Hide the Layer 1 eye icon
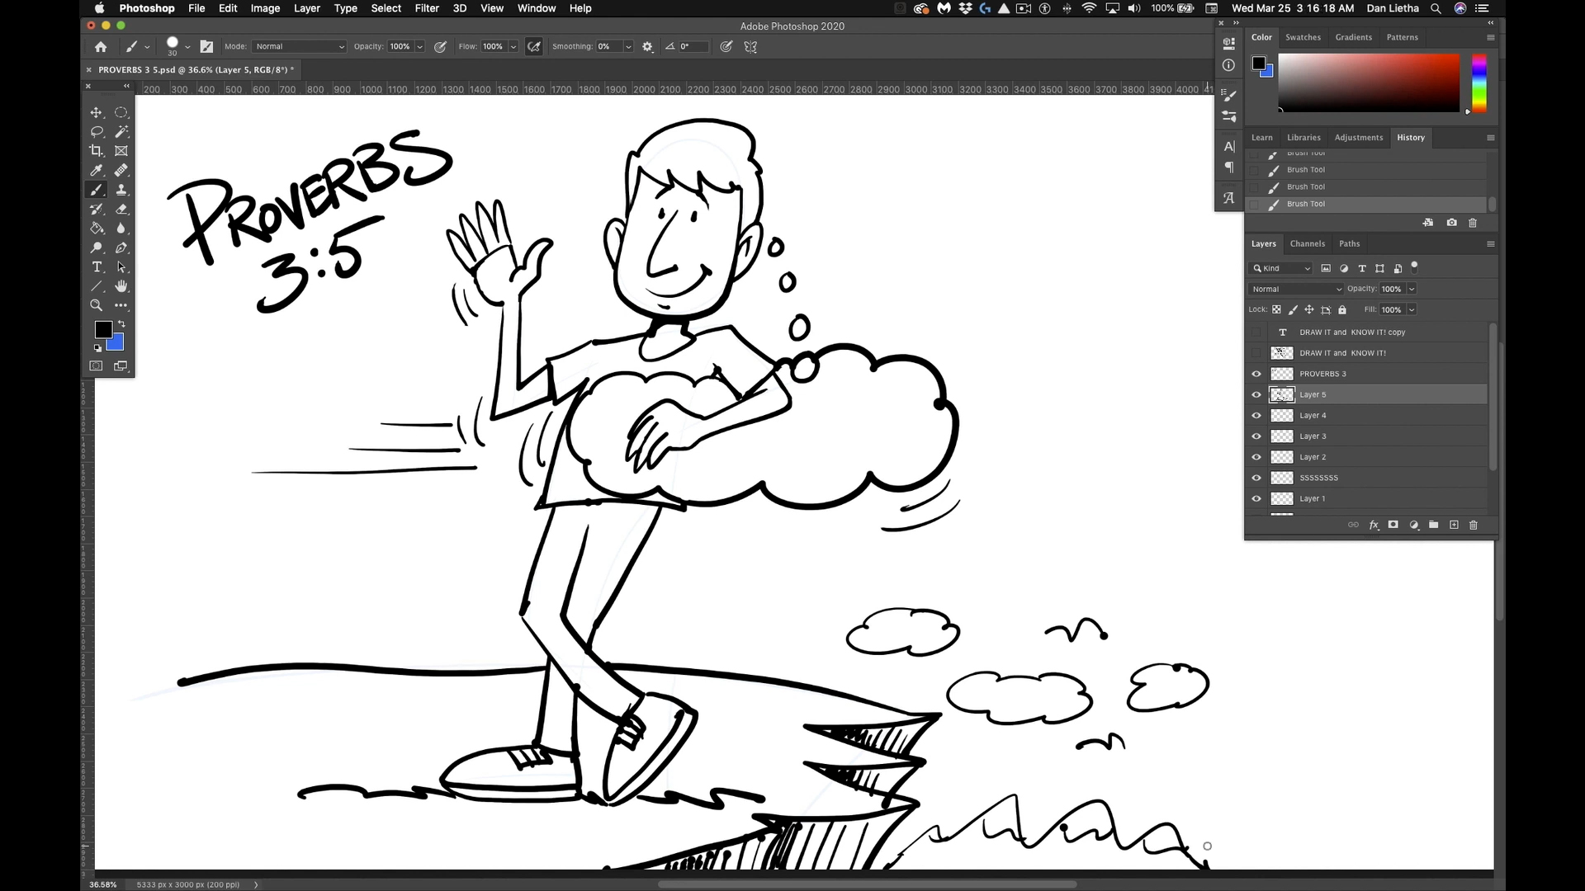This screenshot has height=891, width=1585. 1256,498
